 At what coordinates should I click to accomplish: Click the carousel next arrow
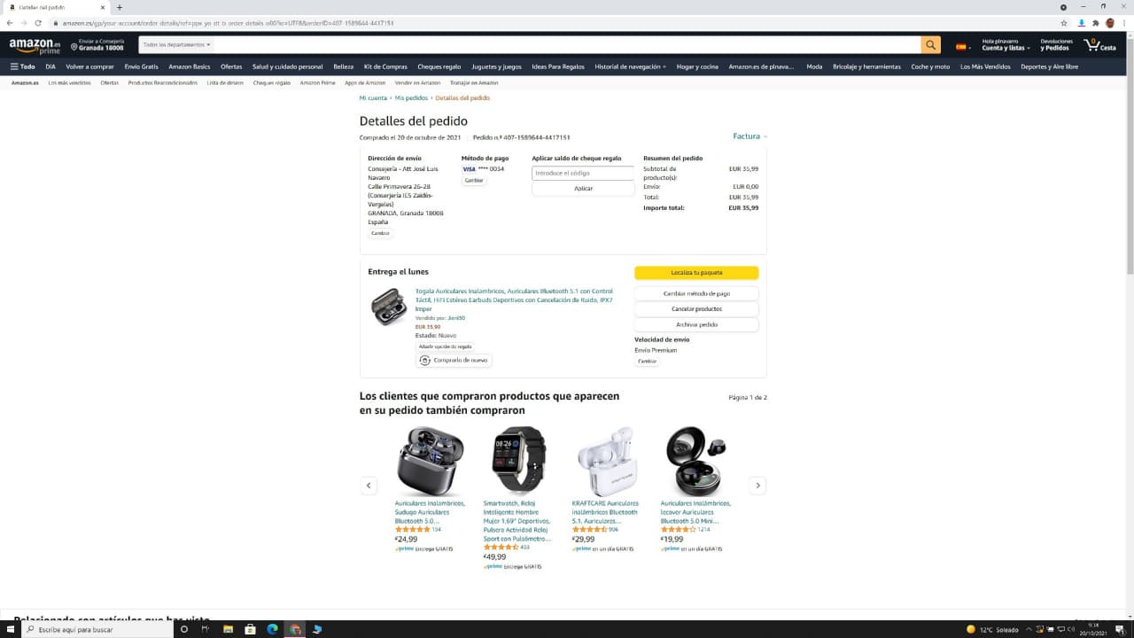coord(757,486)
